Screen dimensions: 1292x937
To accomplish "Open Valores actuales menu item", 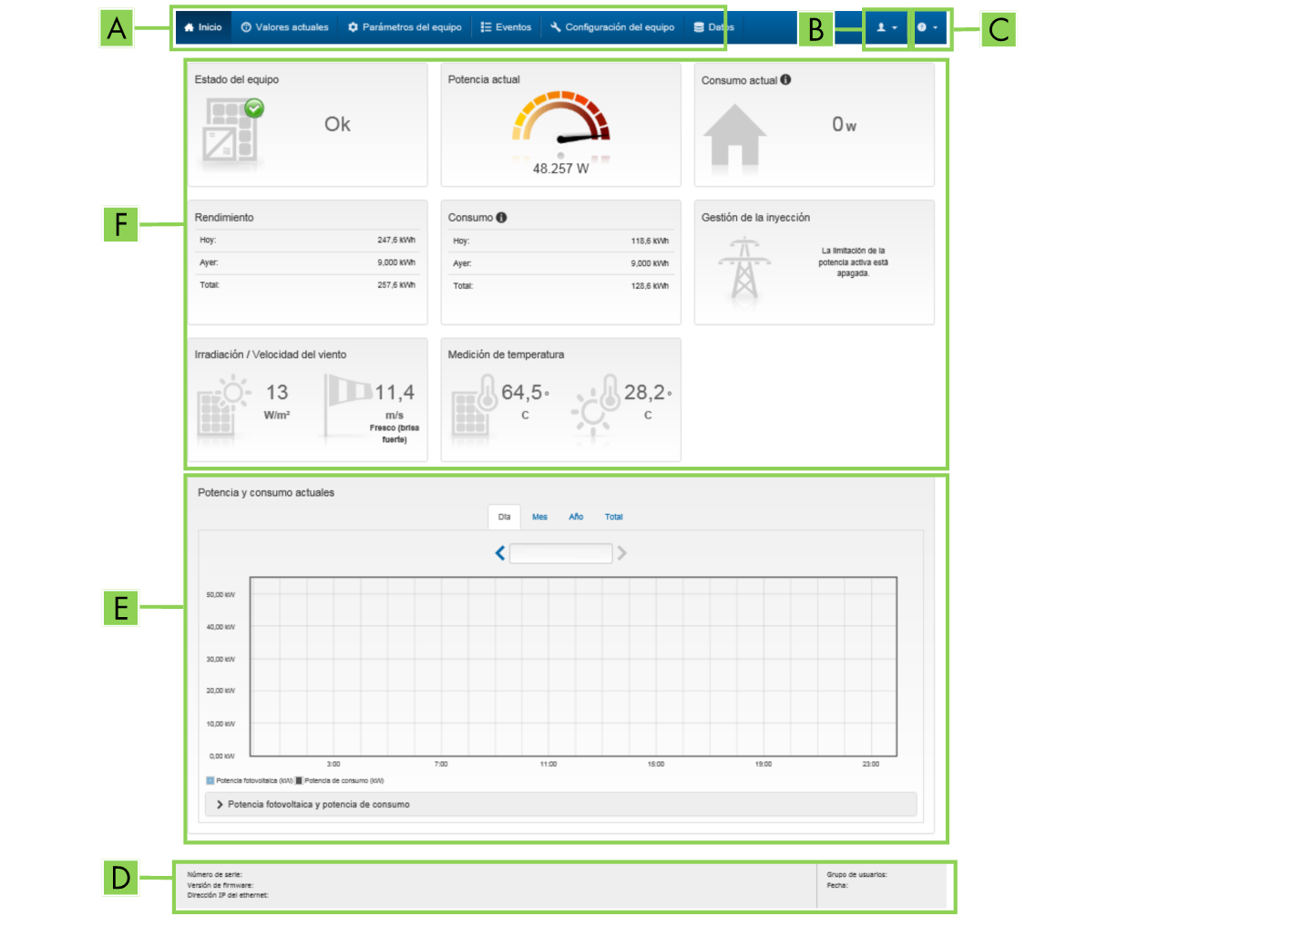I will click(284, 27).
